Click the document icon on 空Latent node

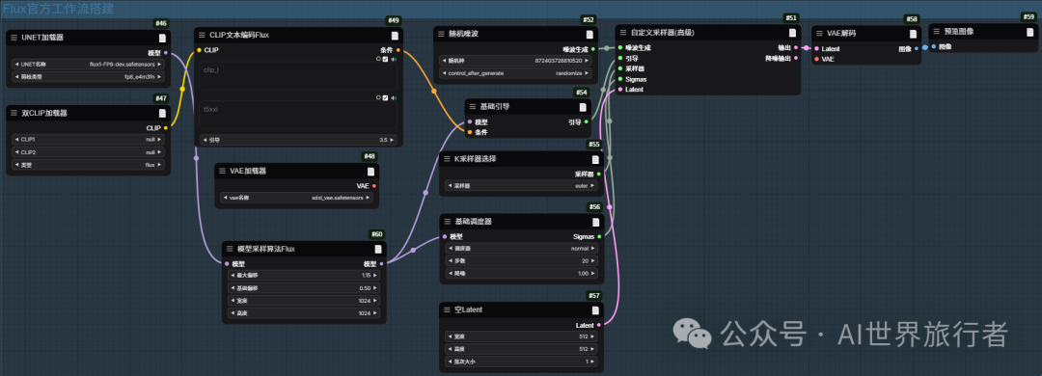[x=595, y=309]
